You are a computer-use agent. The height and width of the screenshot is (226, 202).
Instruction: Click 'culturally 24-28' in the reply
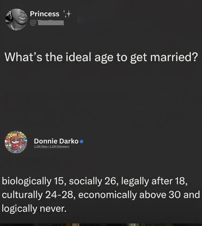38,195
